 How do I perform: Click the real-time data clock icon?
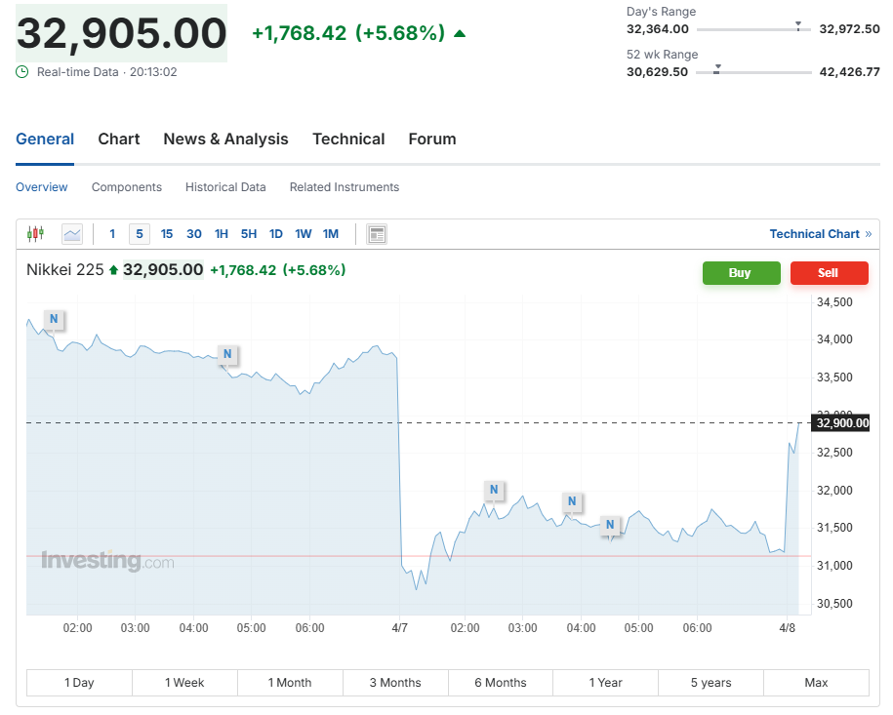click(21, 72)
